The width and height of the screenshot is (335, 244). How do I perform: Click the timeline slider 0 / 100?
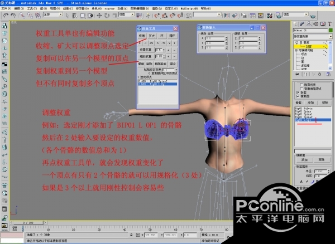[28, 223]
